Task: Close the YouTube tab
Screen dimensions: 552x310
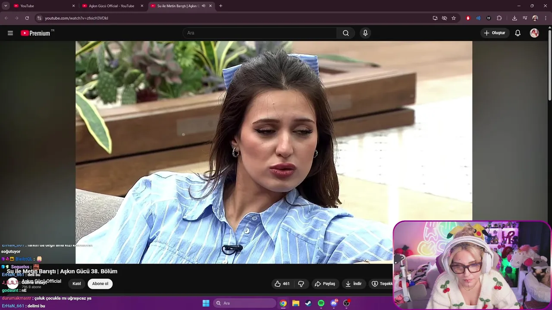Action: tap(73, 6)
